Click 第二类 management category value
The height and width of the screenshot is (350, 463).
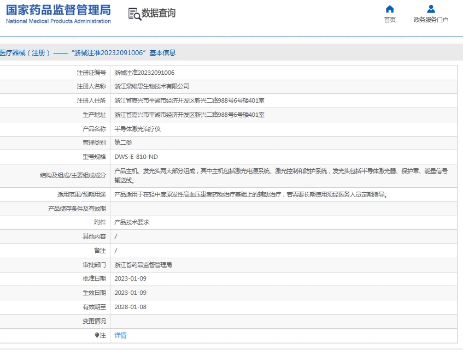click(x=123, y=143)
